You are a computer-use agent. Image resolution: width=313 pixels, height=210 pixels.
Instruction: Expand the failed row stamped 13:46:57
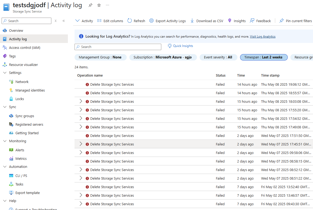click(x=81, y=195)
